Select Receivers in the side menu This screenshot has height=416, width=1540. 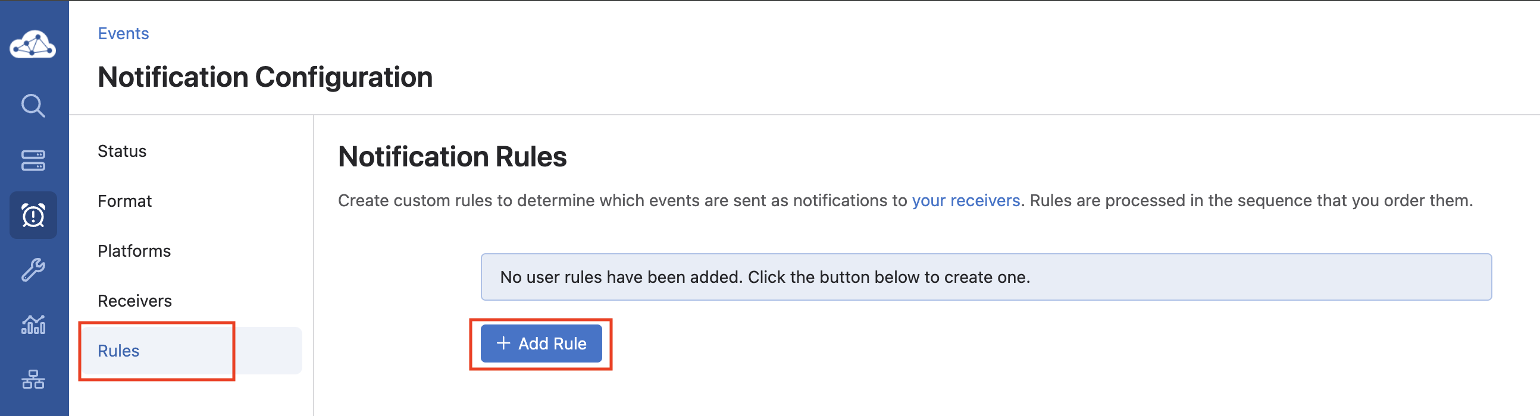point(134,301)
